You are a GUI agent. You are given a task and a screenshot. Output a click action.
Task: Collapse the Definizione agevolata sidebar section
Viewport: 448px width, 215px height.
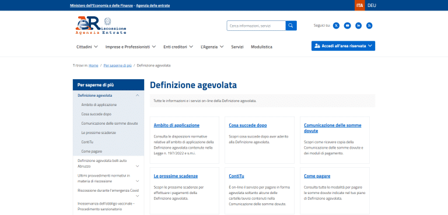137,96
